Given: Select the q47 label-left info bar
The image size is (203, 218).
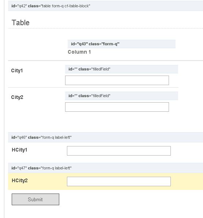Looking at the screenshot, I should pos(106,168).
